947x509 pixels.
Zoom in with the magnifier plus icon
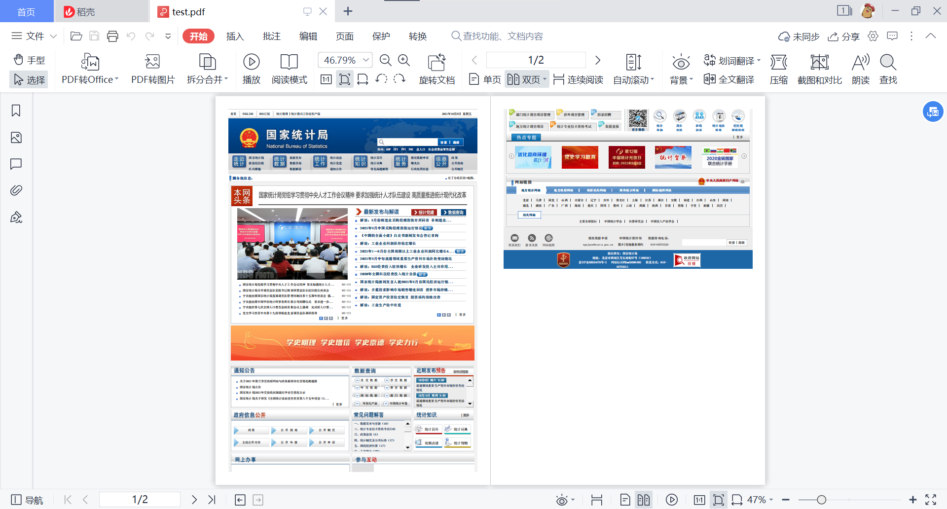coord(404,60)
